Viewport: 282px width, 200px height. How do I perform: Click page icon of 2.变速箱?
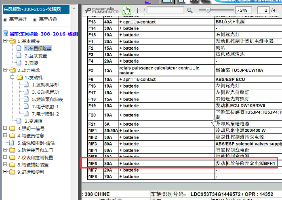pos(19,121)
